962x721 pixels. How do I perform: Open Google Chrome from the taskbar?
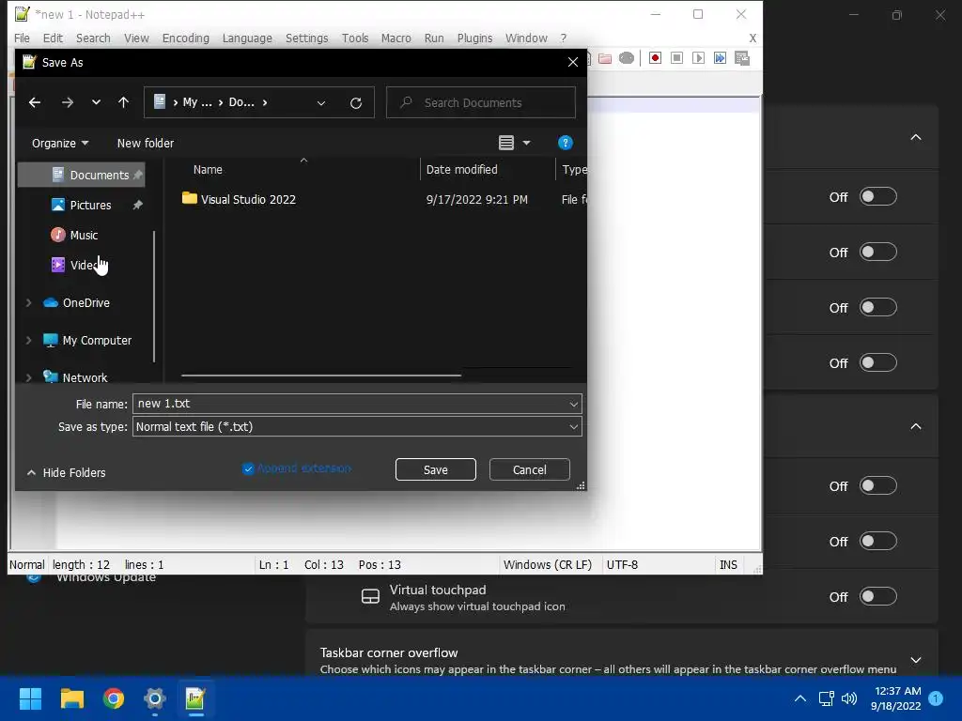coord(114,698)
